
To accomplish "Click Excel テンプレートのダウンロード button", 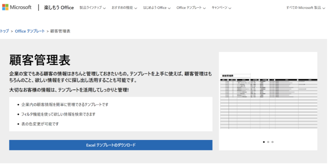I will [111, 145].
